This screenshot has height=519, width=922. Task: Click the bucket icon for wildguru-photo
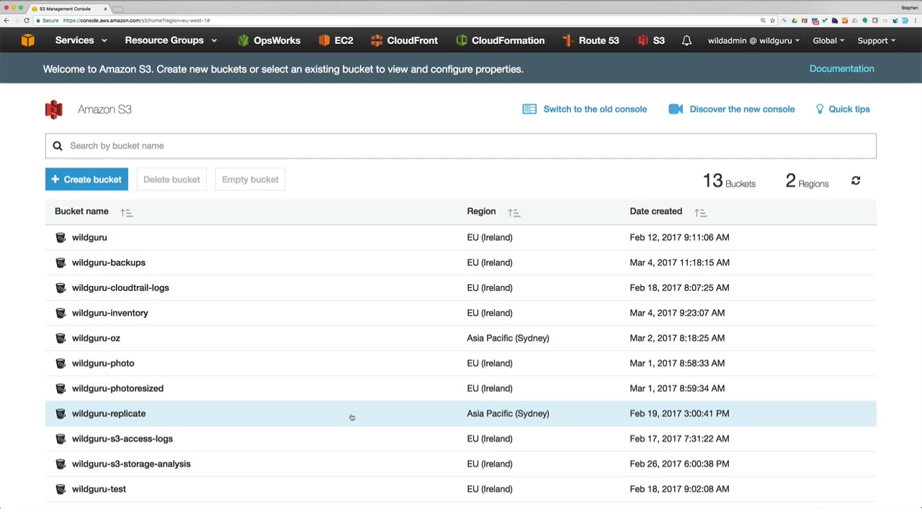point(61,363)
